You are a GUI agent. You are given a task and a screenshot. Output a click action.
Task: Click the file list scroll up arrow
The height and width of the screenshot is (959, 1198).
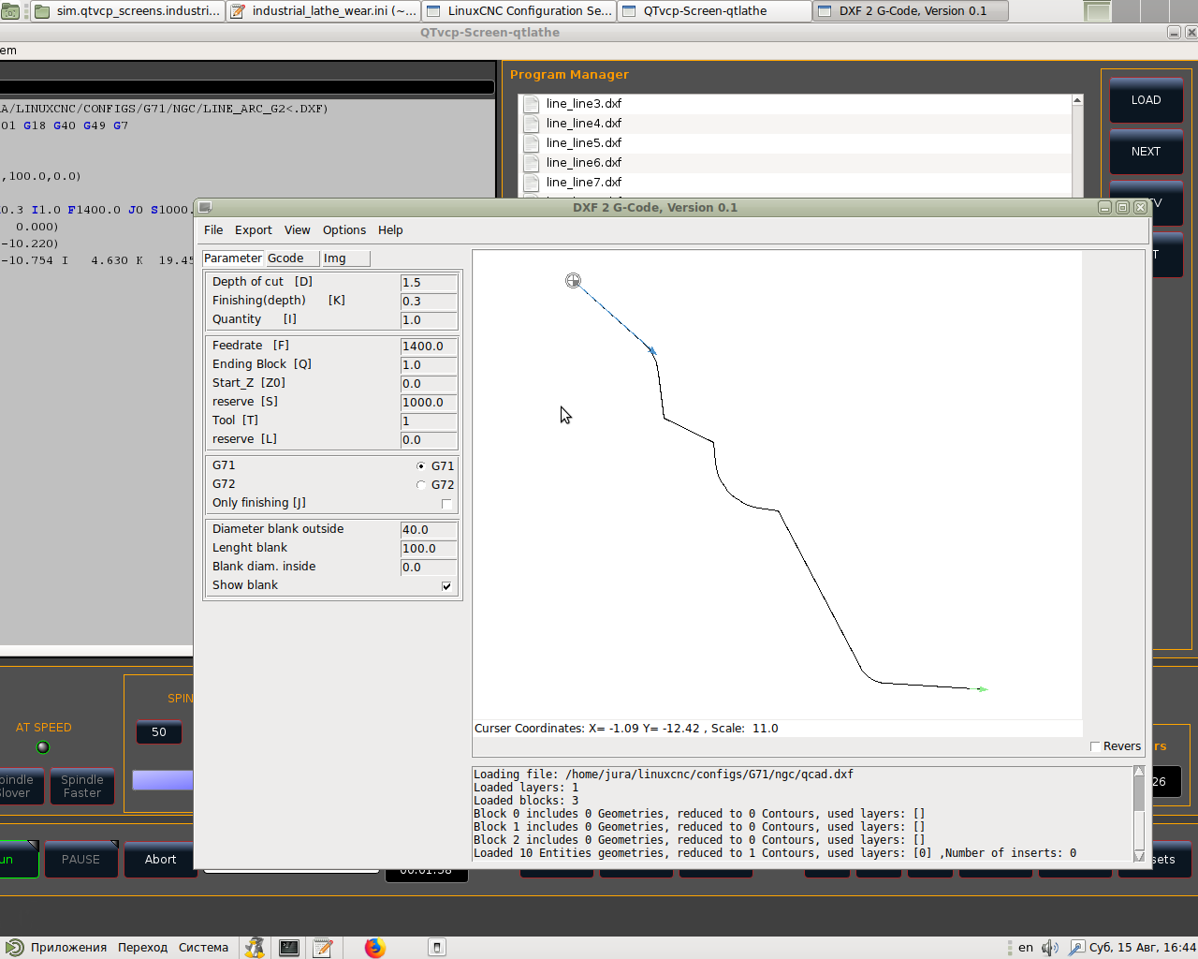click(x=1077, y=100)
